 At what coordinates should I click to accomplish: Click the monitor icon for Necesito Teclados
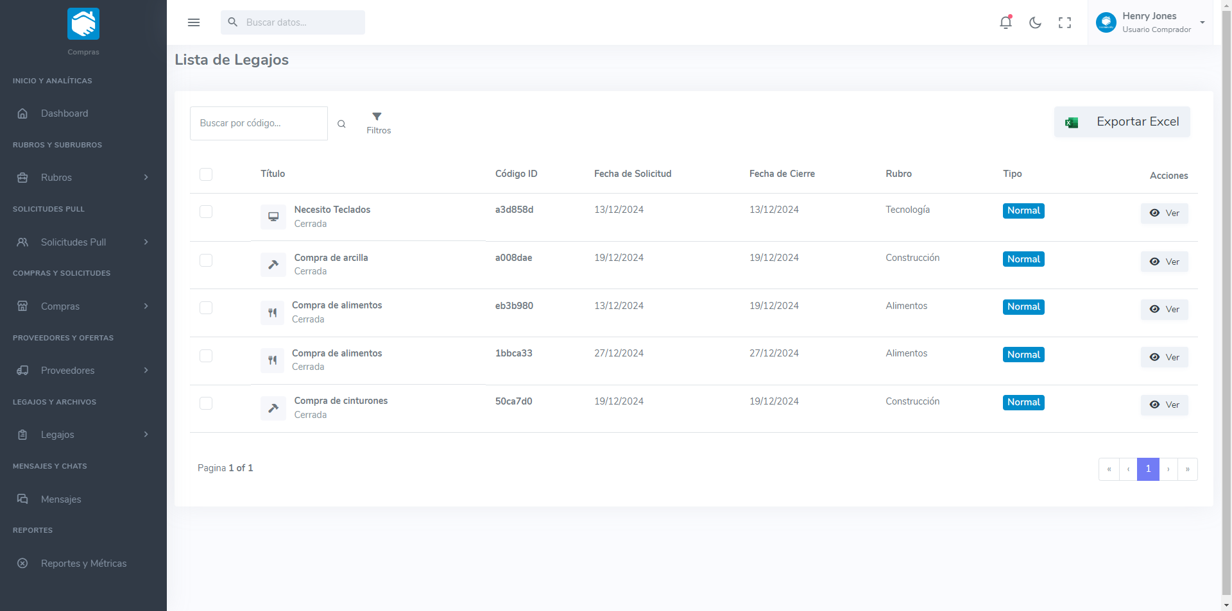273,217
